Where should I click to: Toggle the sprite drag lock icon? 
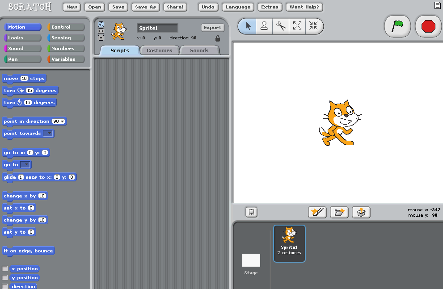tap(218, 38)
